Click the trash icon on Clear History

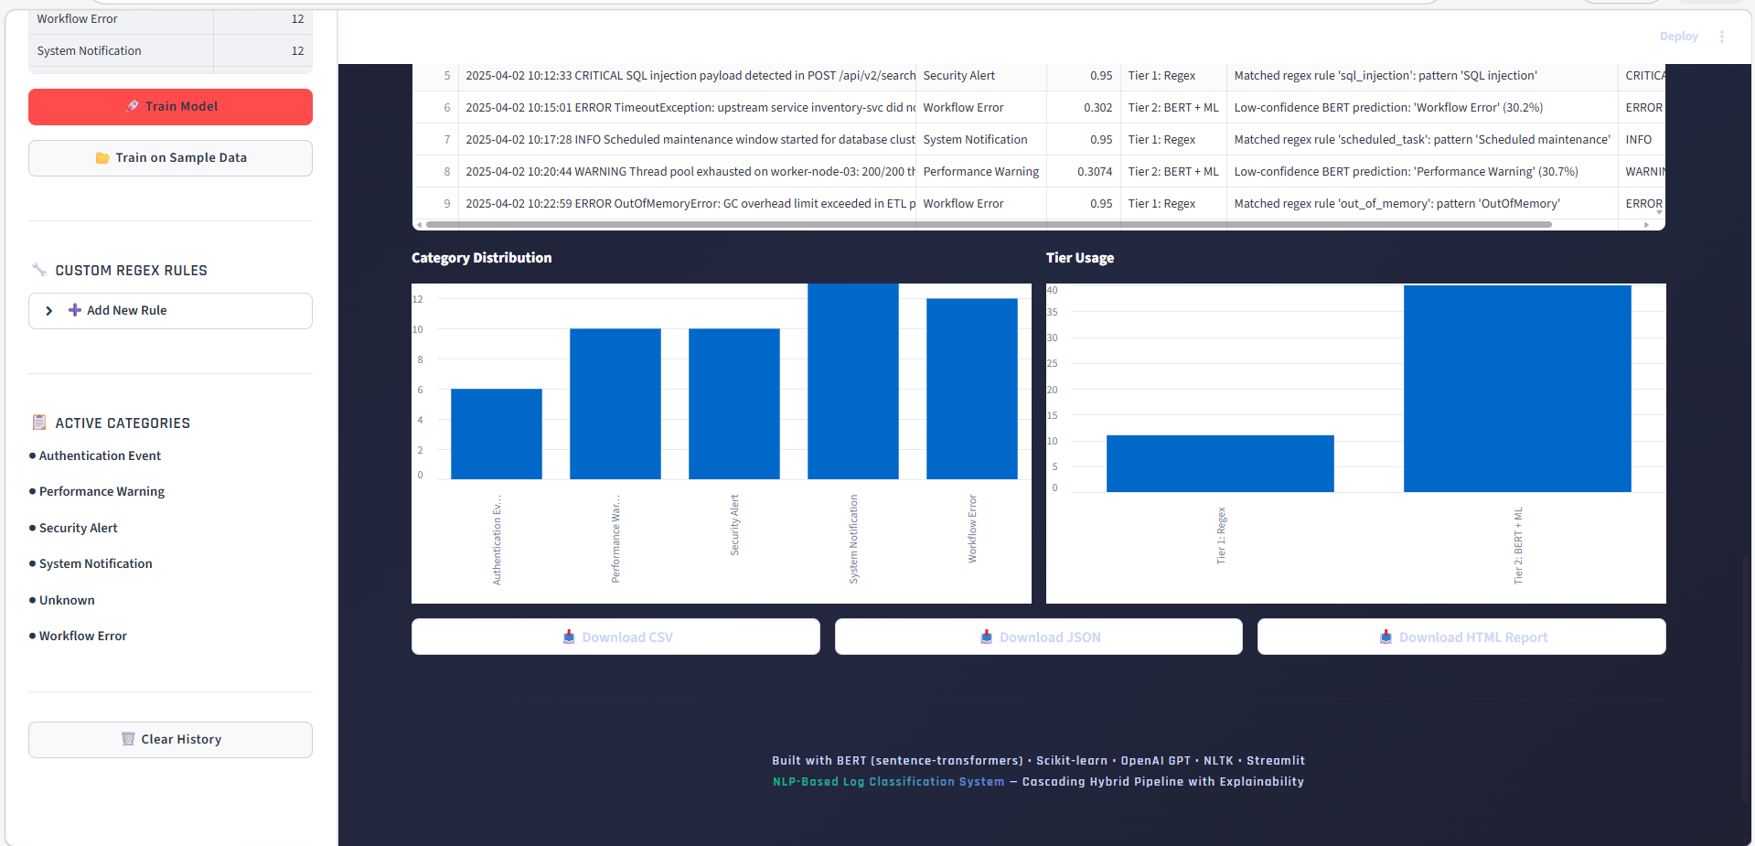click(x=128, y=739)
